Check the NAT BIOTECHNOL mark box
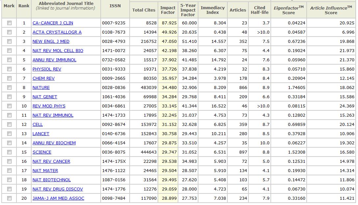Viewport: 358px width, 205px height. (x=9, y=180)
